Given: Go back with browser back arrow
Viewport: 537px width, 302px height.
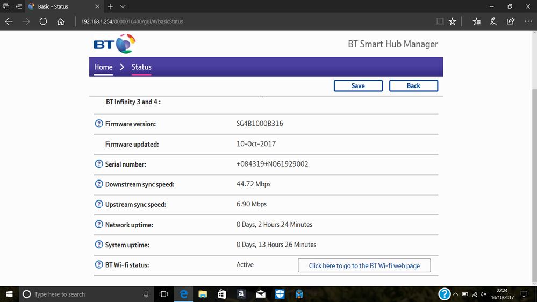Looking at the screenshot, I should (9, 21).
